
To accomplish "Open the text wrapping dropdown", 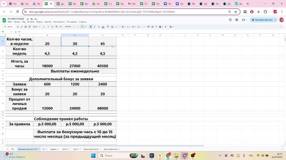I will [134, 27].
